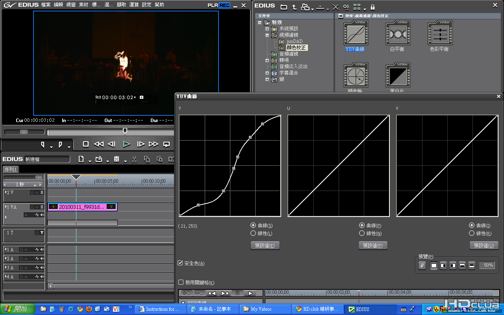Click the stop button in the player

(86, 144)
